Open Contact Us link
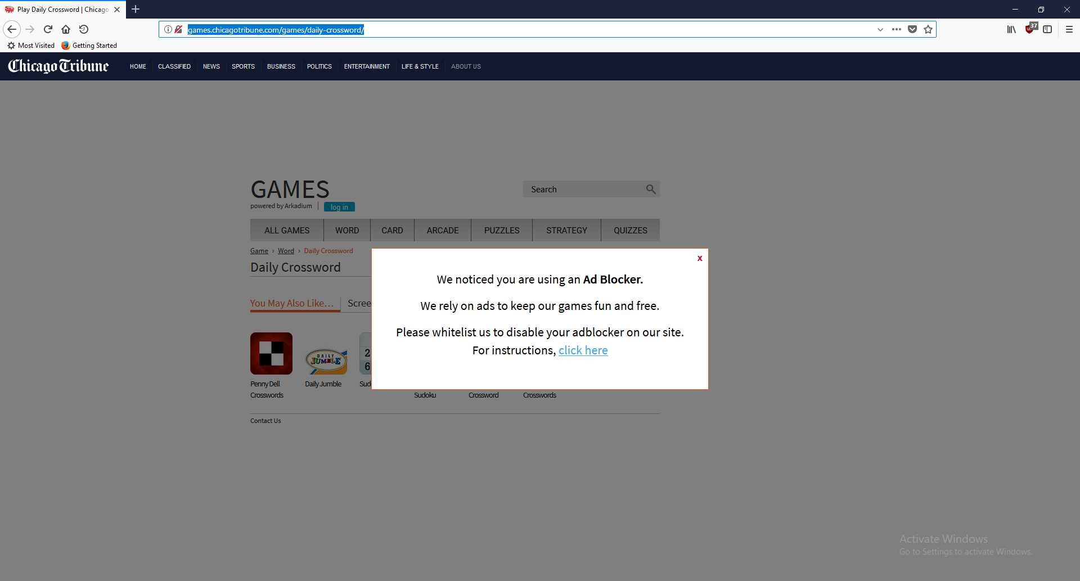1080x581 pixels. point(265,421)
